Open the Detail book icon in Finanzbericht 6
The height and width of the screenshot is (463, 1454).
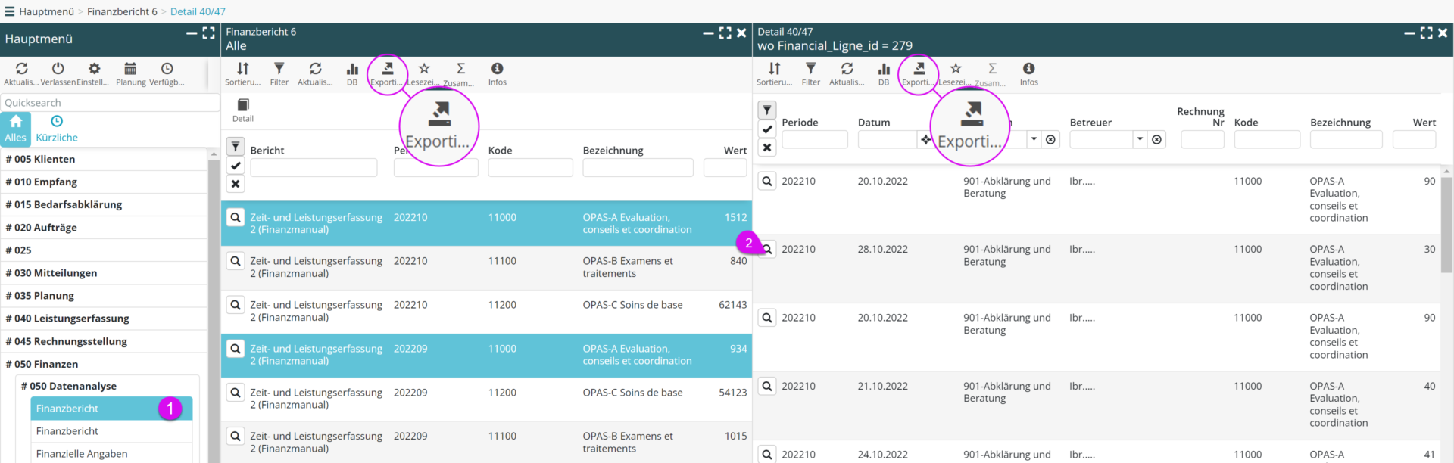[243, 110]
